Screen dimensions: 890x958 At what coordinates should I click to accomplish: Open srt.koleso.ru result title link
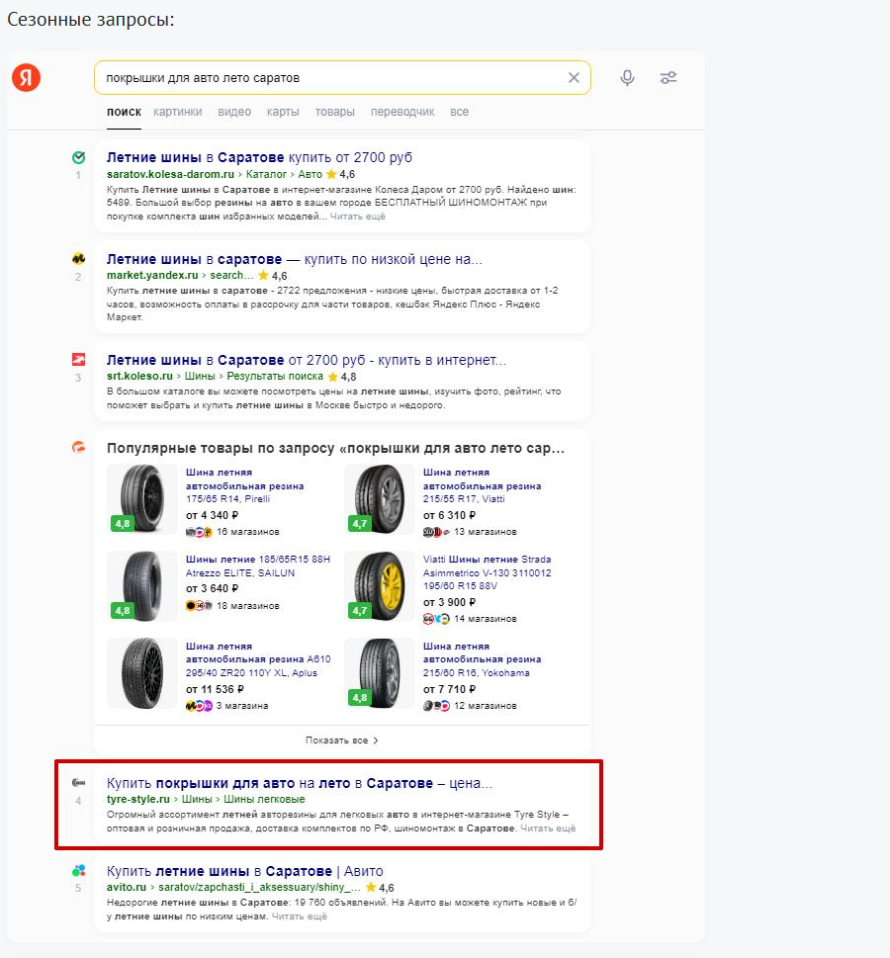[307, 360]
